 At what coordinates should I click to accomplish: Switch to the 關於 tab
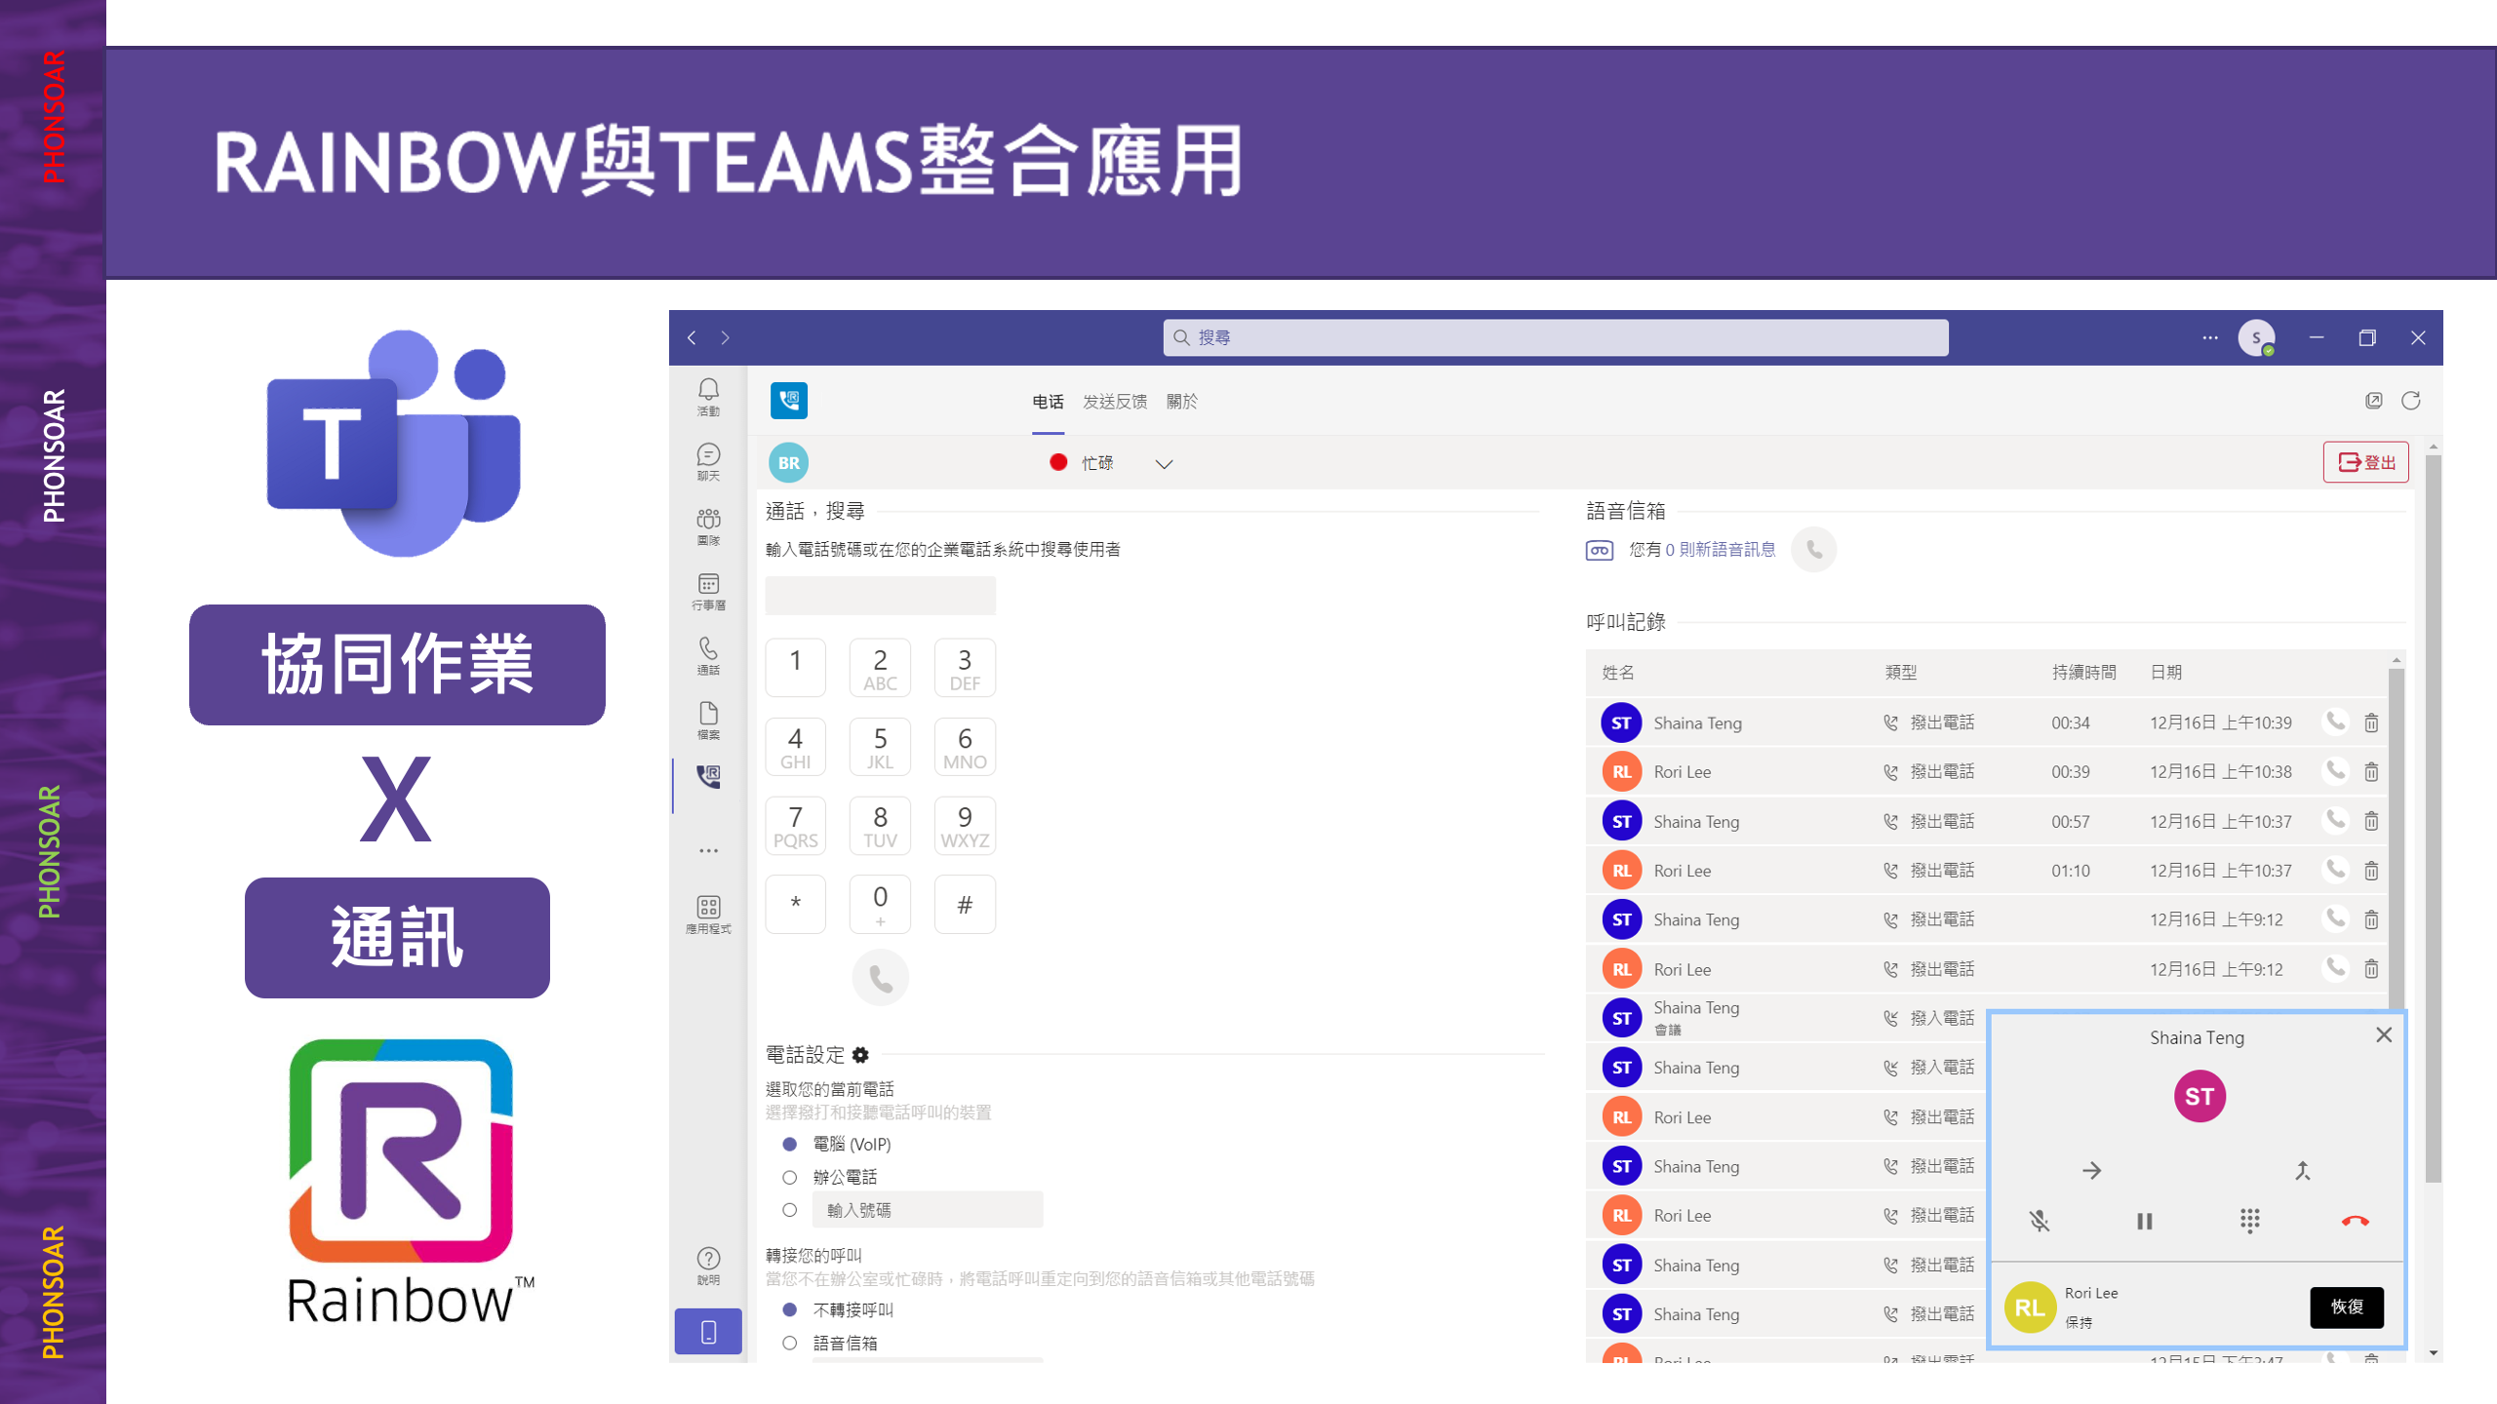(1182, 402)
